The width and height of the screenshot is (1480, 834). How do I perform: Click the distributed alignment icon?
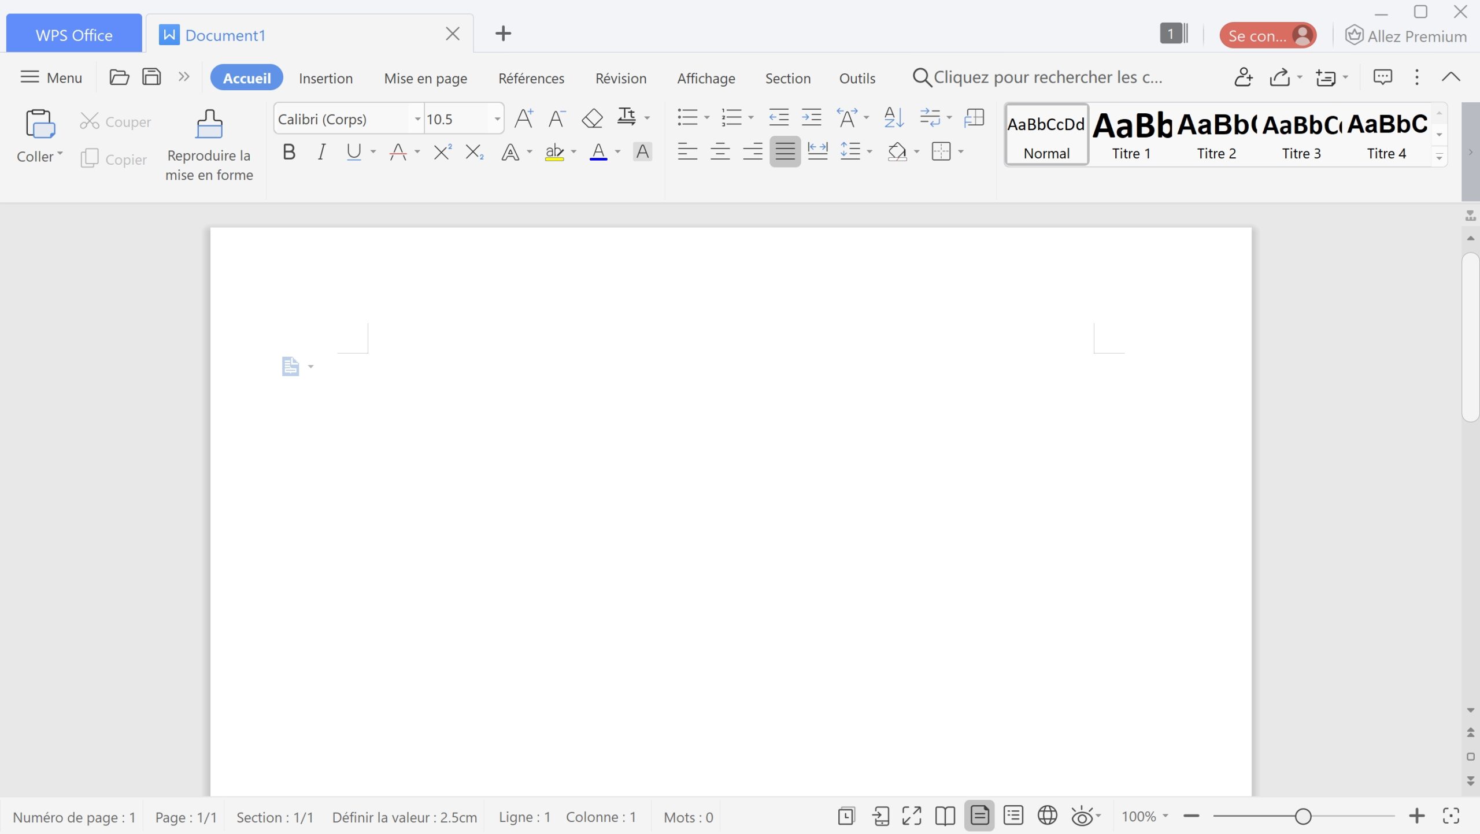click(817, 151)
